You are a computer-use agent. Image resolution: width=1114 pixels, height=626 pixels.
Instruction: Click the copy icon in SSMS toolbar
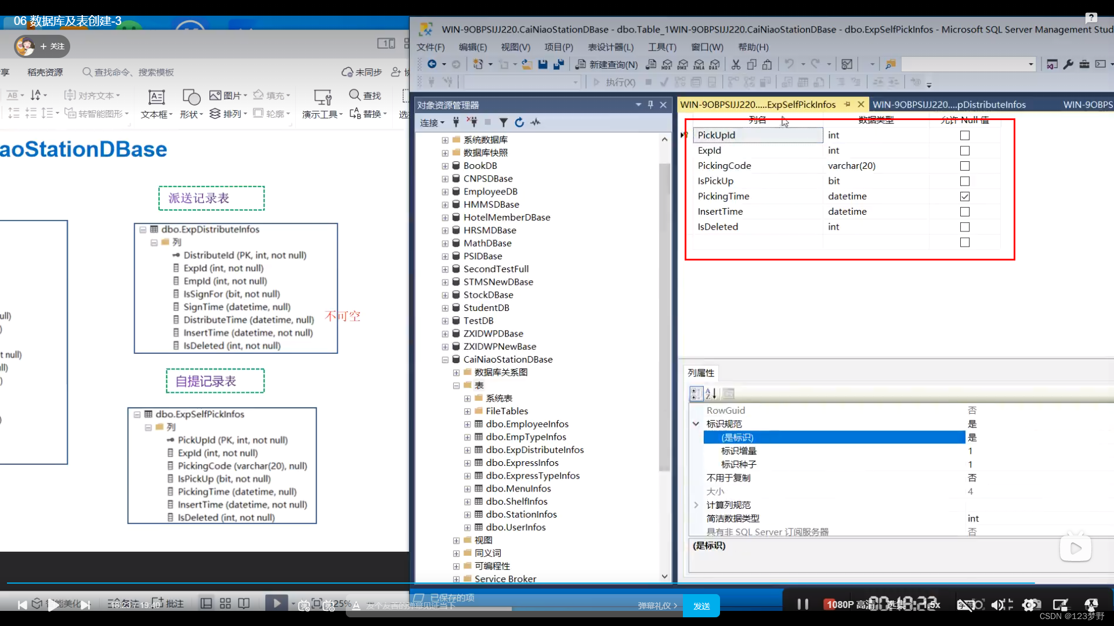pos(751,64)
